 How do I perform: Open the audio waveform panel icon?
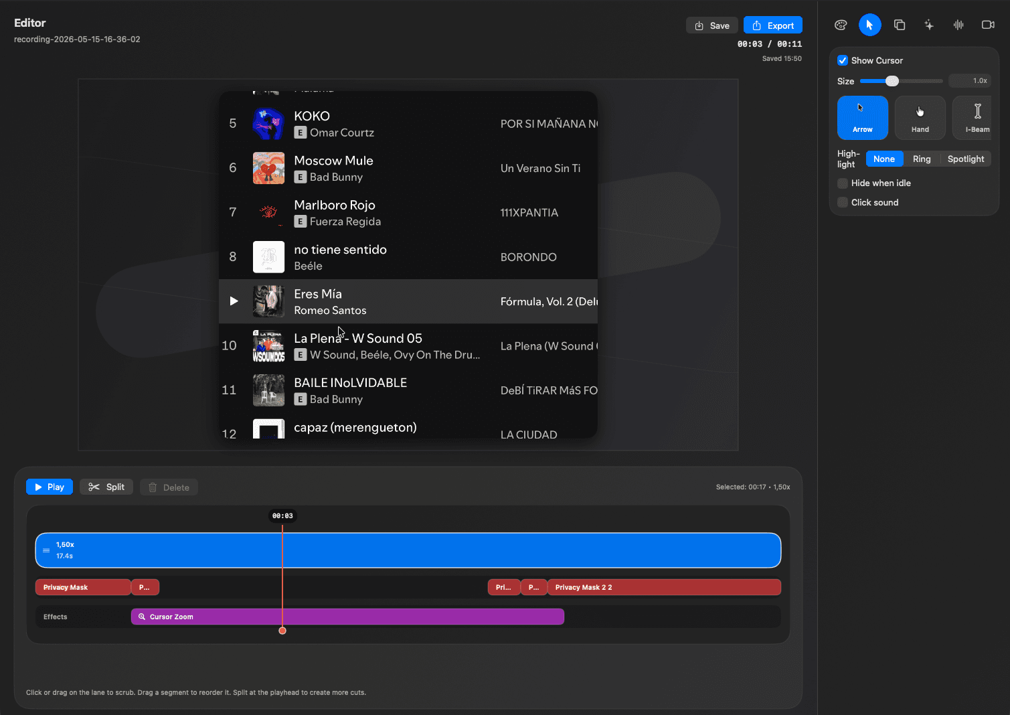[958, 25]
